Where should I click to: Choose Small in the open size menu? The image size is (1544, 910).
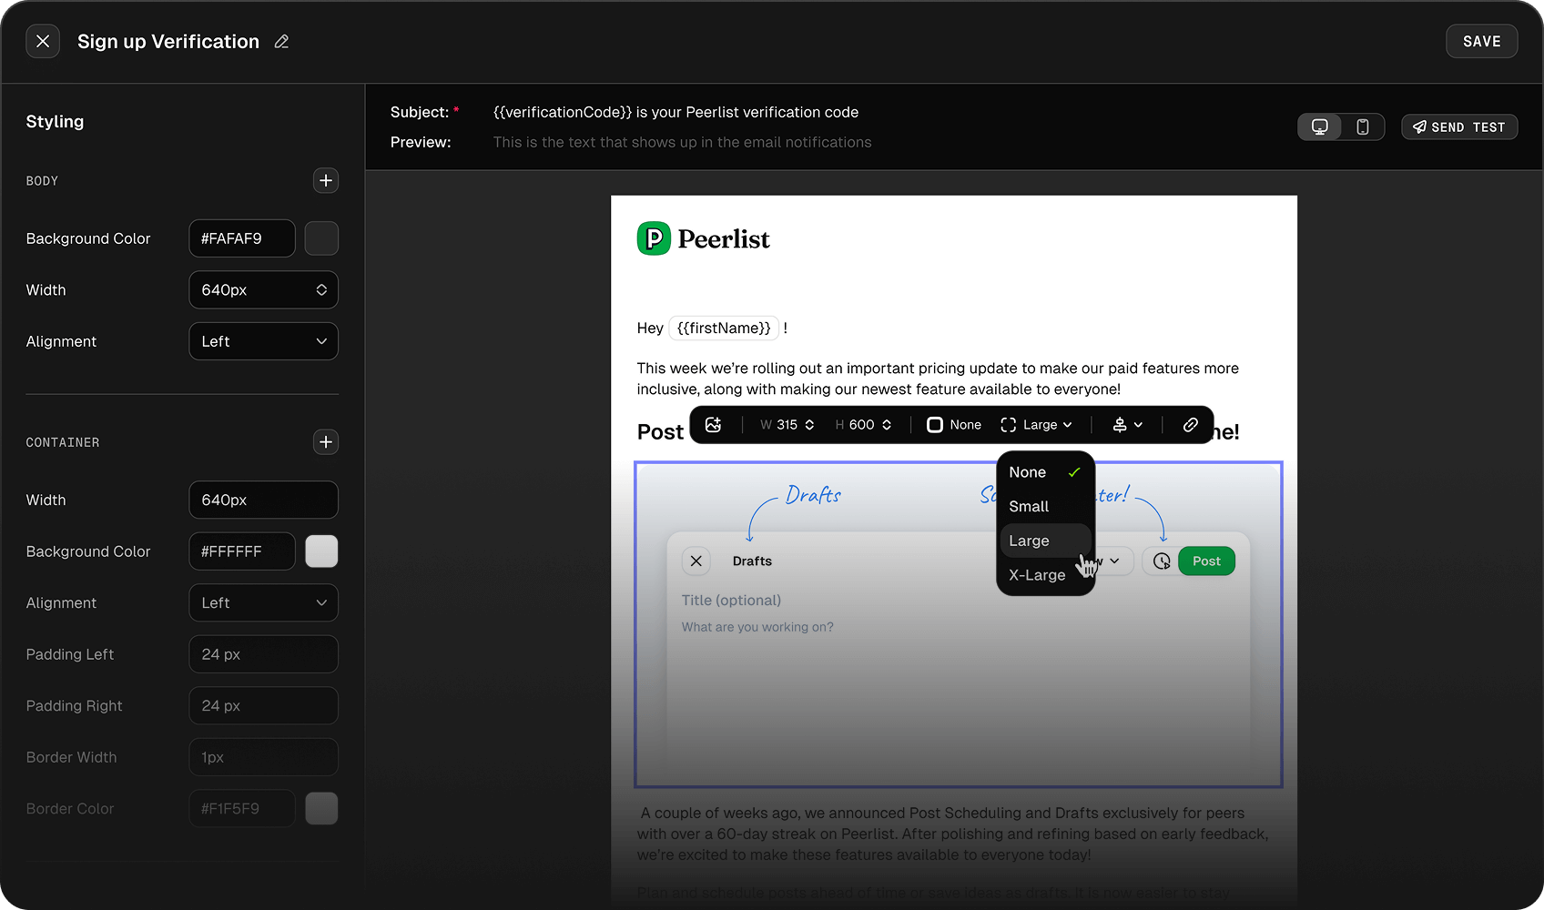tap(1028, 506)
